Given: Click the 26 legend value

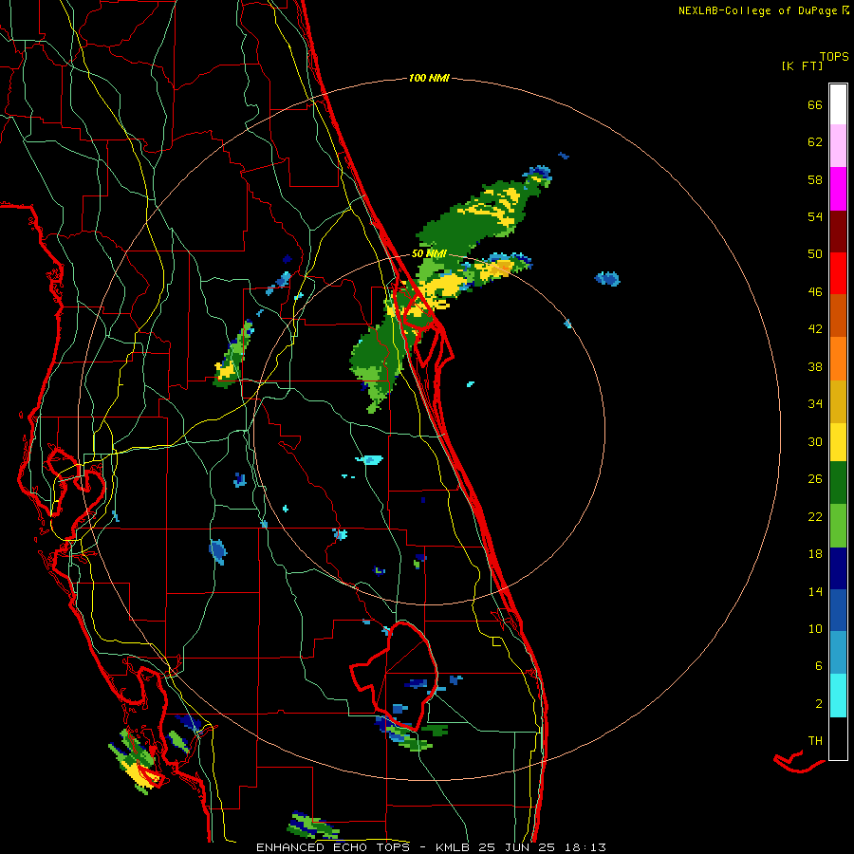Looking at the screenshot, I should point(815,479).
